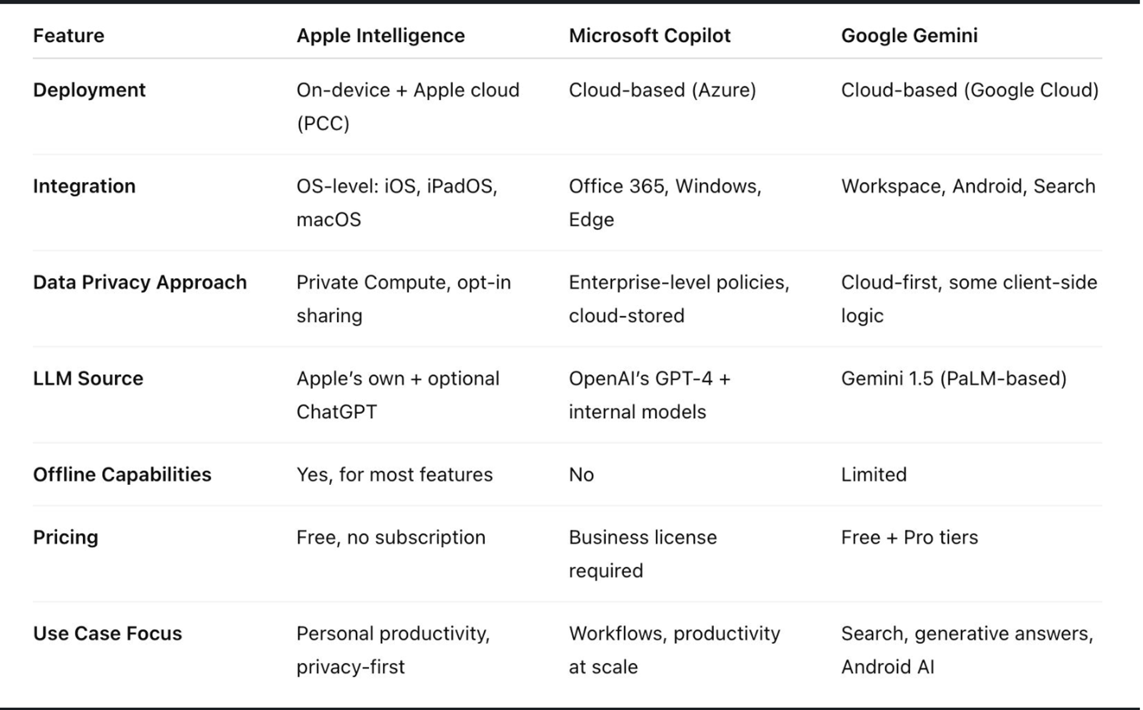The height and width of the screenshot is (710, 1143).
Task: Select the Free + Pro tiers cell
Action: (909, 537)
